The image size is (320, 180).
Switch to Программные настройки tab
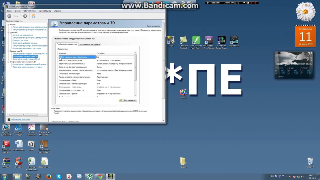(89, 44)
